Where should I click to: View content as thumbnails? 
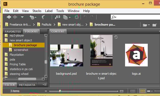coord(143,91)
